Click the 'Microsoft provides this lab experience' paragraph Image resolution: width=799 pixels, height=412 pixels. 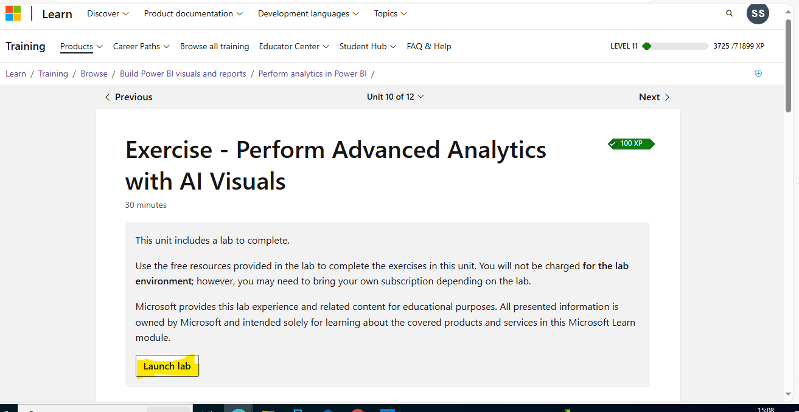tap(385, 322)
